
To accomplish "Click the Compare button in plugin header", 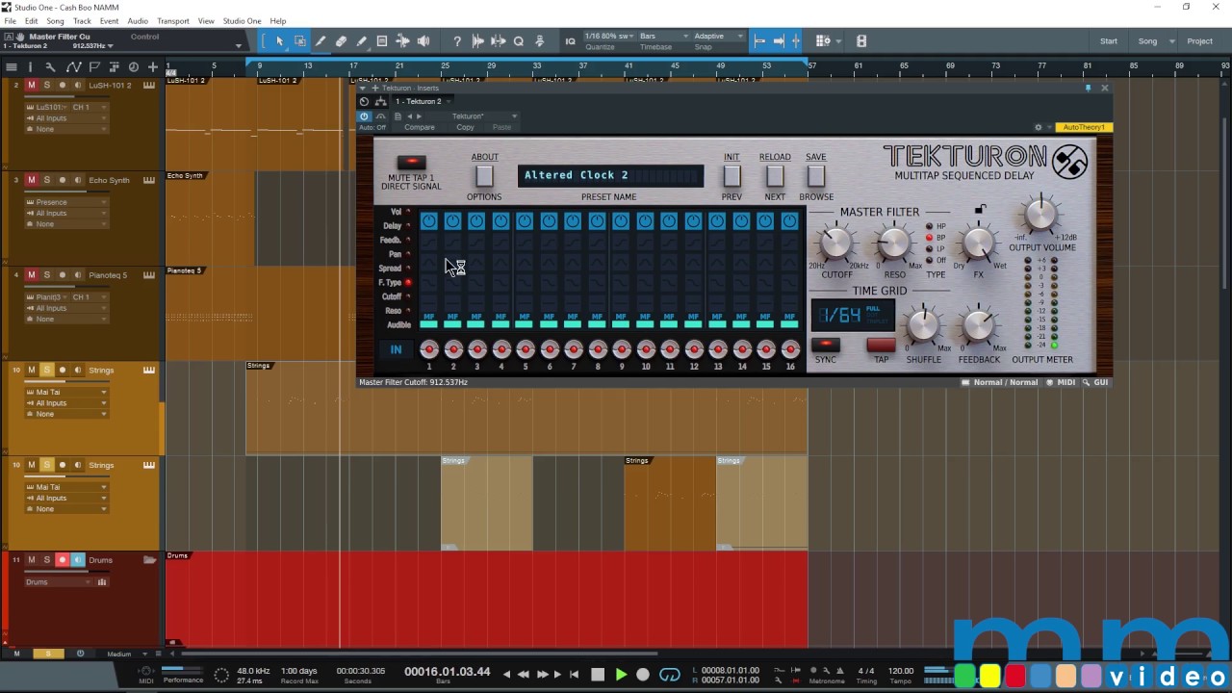I will 419,127.
